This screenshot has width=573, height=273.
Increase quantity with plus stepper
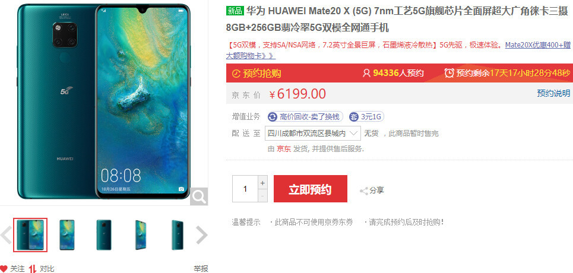pos(262,182)
